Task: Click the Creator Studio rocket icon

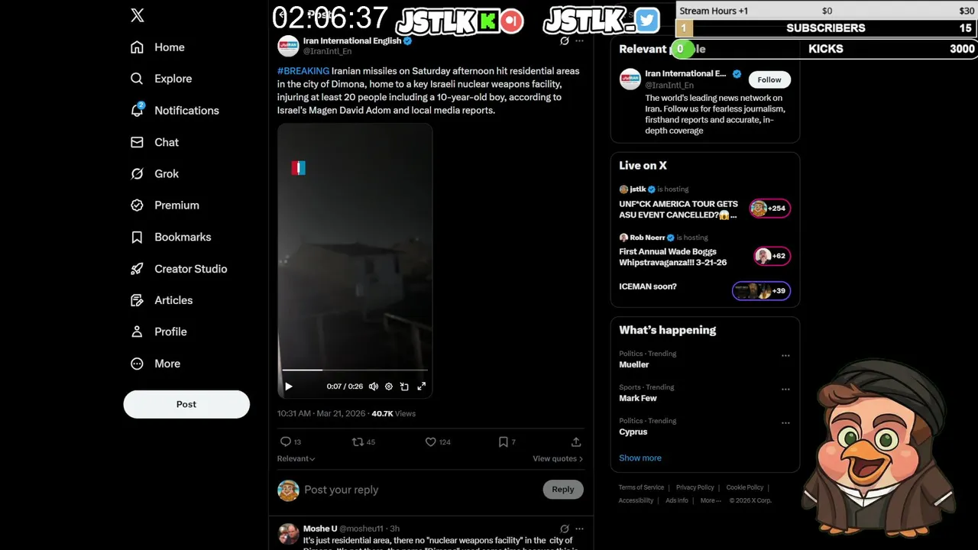Action: point(137,269)
